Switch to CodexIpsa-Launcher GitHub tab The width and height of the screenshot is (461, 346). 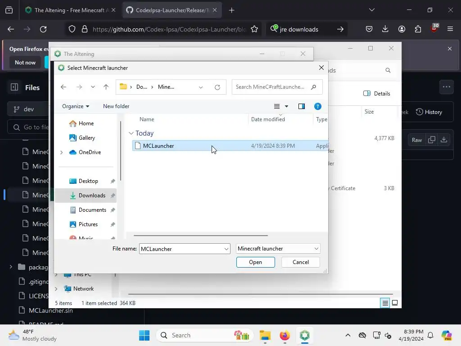172,10
